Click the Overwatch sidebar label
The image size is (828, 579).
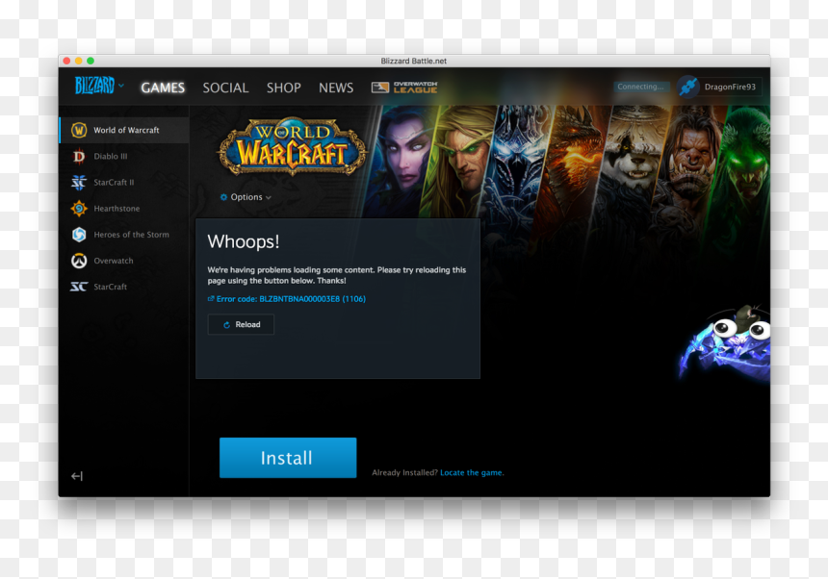click(x=114, y=261)
